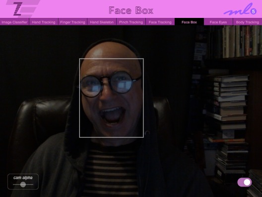The image size is (262, 197).
Task: Switch to the Hand Tracking tab
Action: [x=44, y=22]
